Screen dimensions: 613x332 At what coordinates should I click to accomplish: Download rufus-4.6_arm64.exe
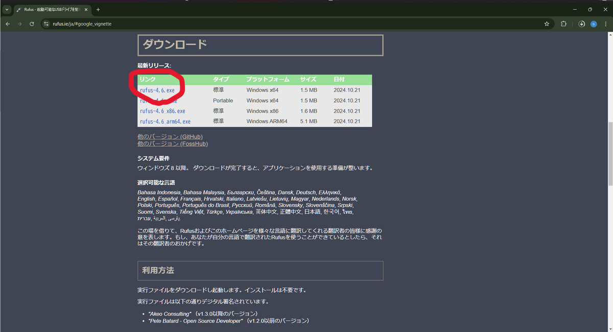(x=165, y=122)
